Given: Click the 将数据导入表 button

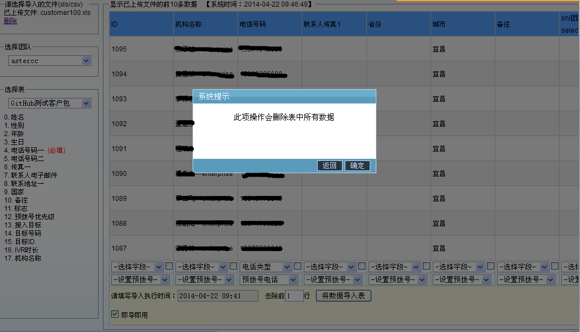Looking at the screenshot, I should (343, 295).
